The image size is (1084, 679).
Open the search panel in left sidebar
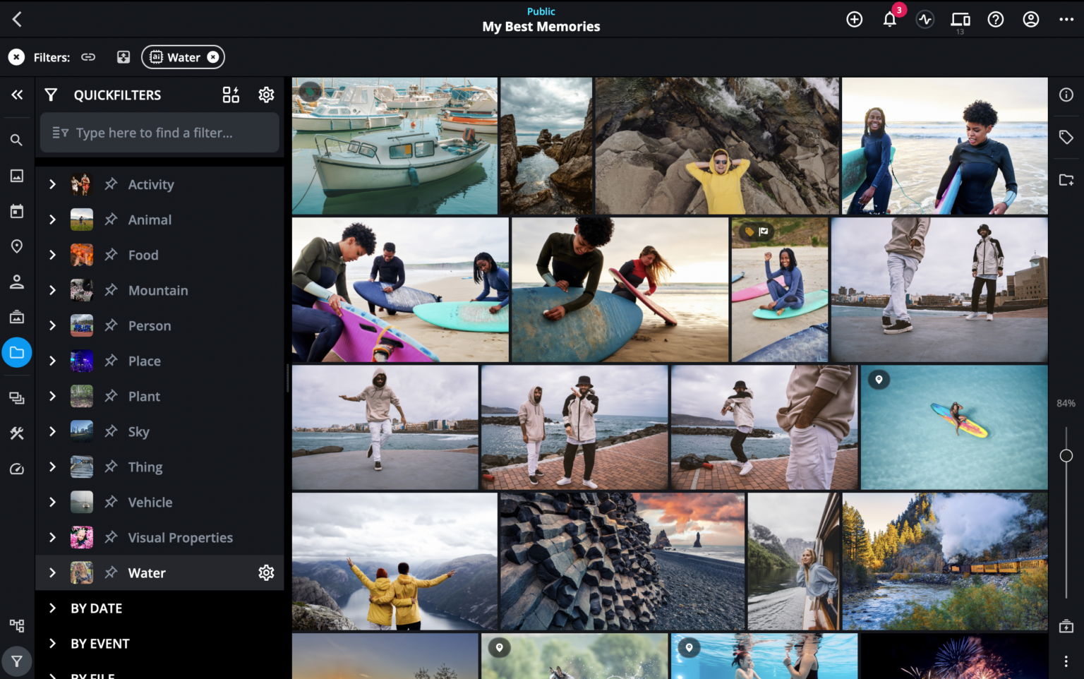point(16,140)
